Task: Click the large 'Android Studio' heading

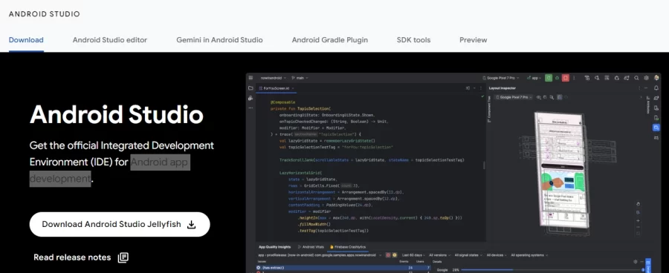Action: tap(117, 114)
